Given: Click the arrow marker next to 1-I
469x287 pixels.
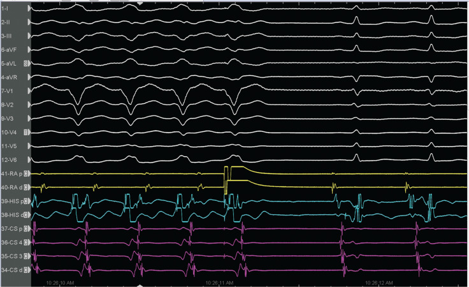Looking at the screenshot, I should [27, 9].
